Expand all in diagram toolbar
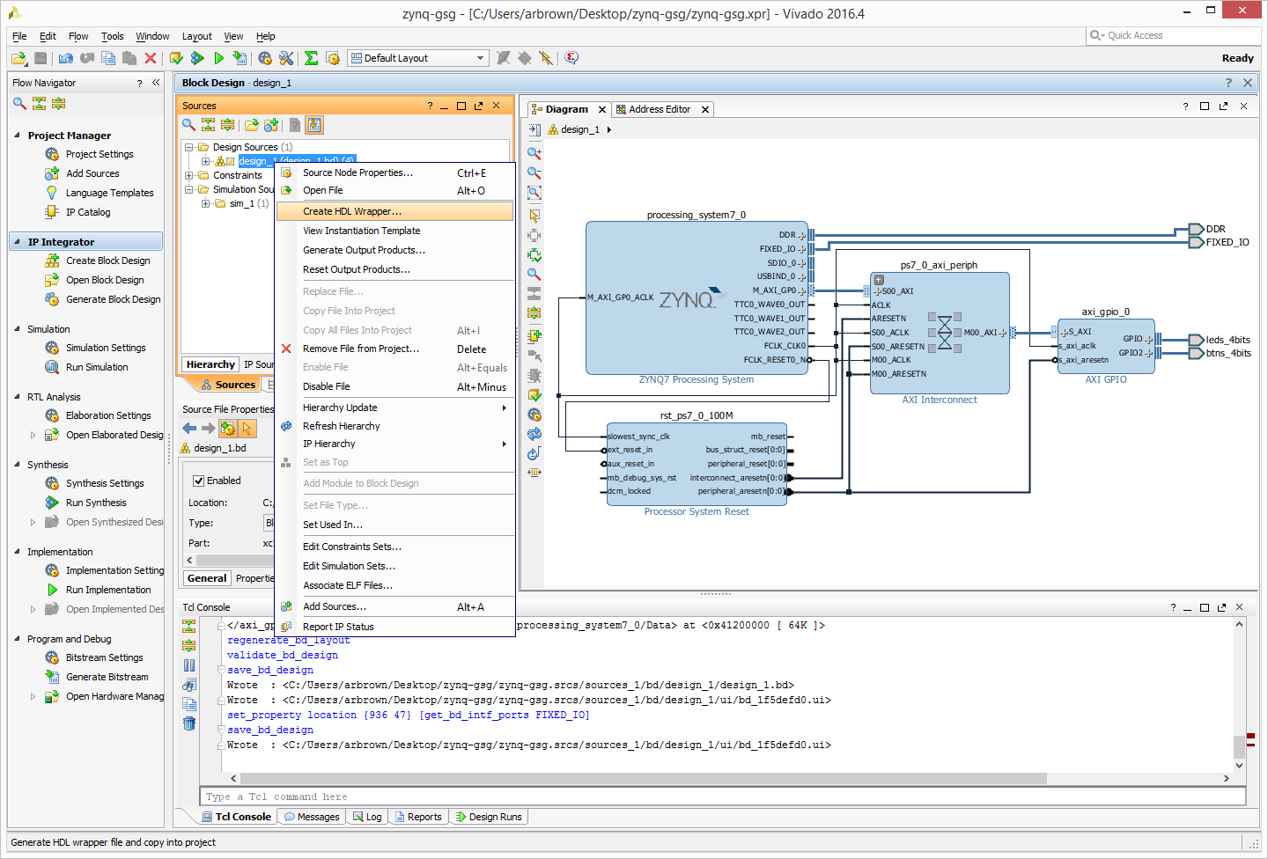The width and height of the screenshot is (1268, 859). 534,312
